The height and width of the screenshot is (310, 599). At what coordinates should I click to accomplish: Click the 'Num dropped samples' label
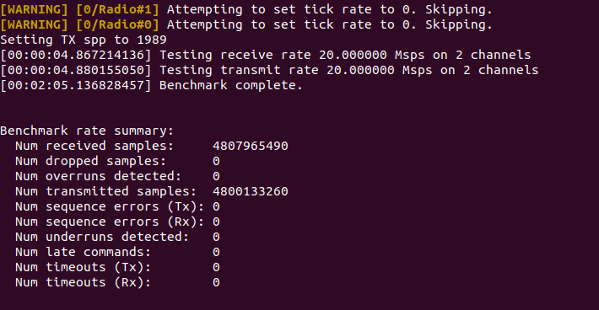(90, 161)
